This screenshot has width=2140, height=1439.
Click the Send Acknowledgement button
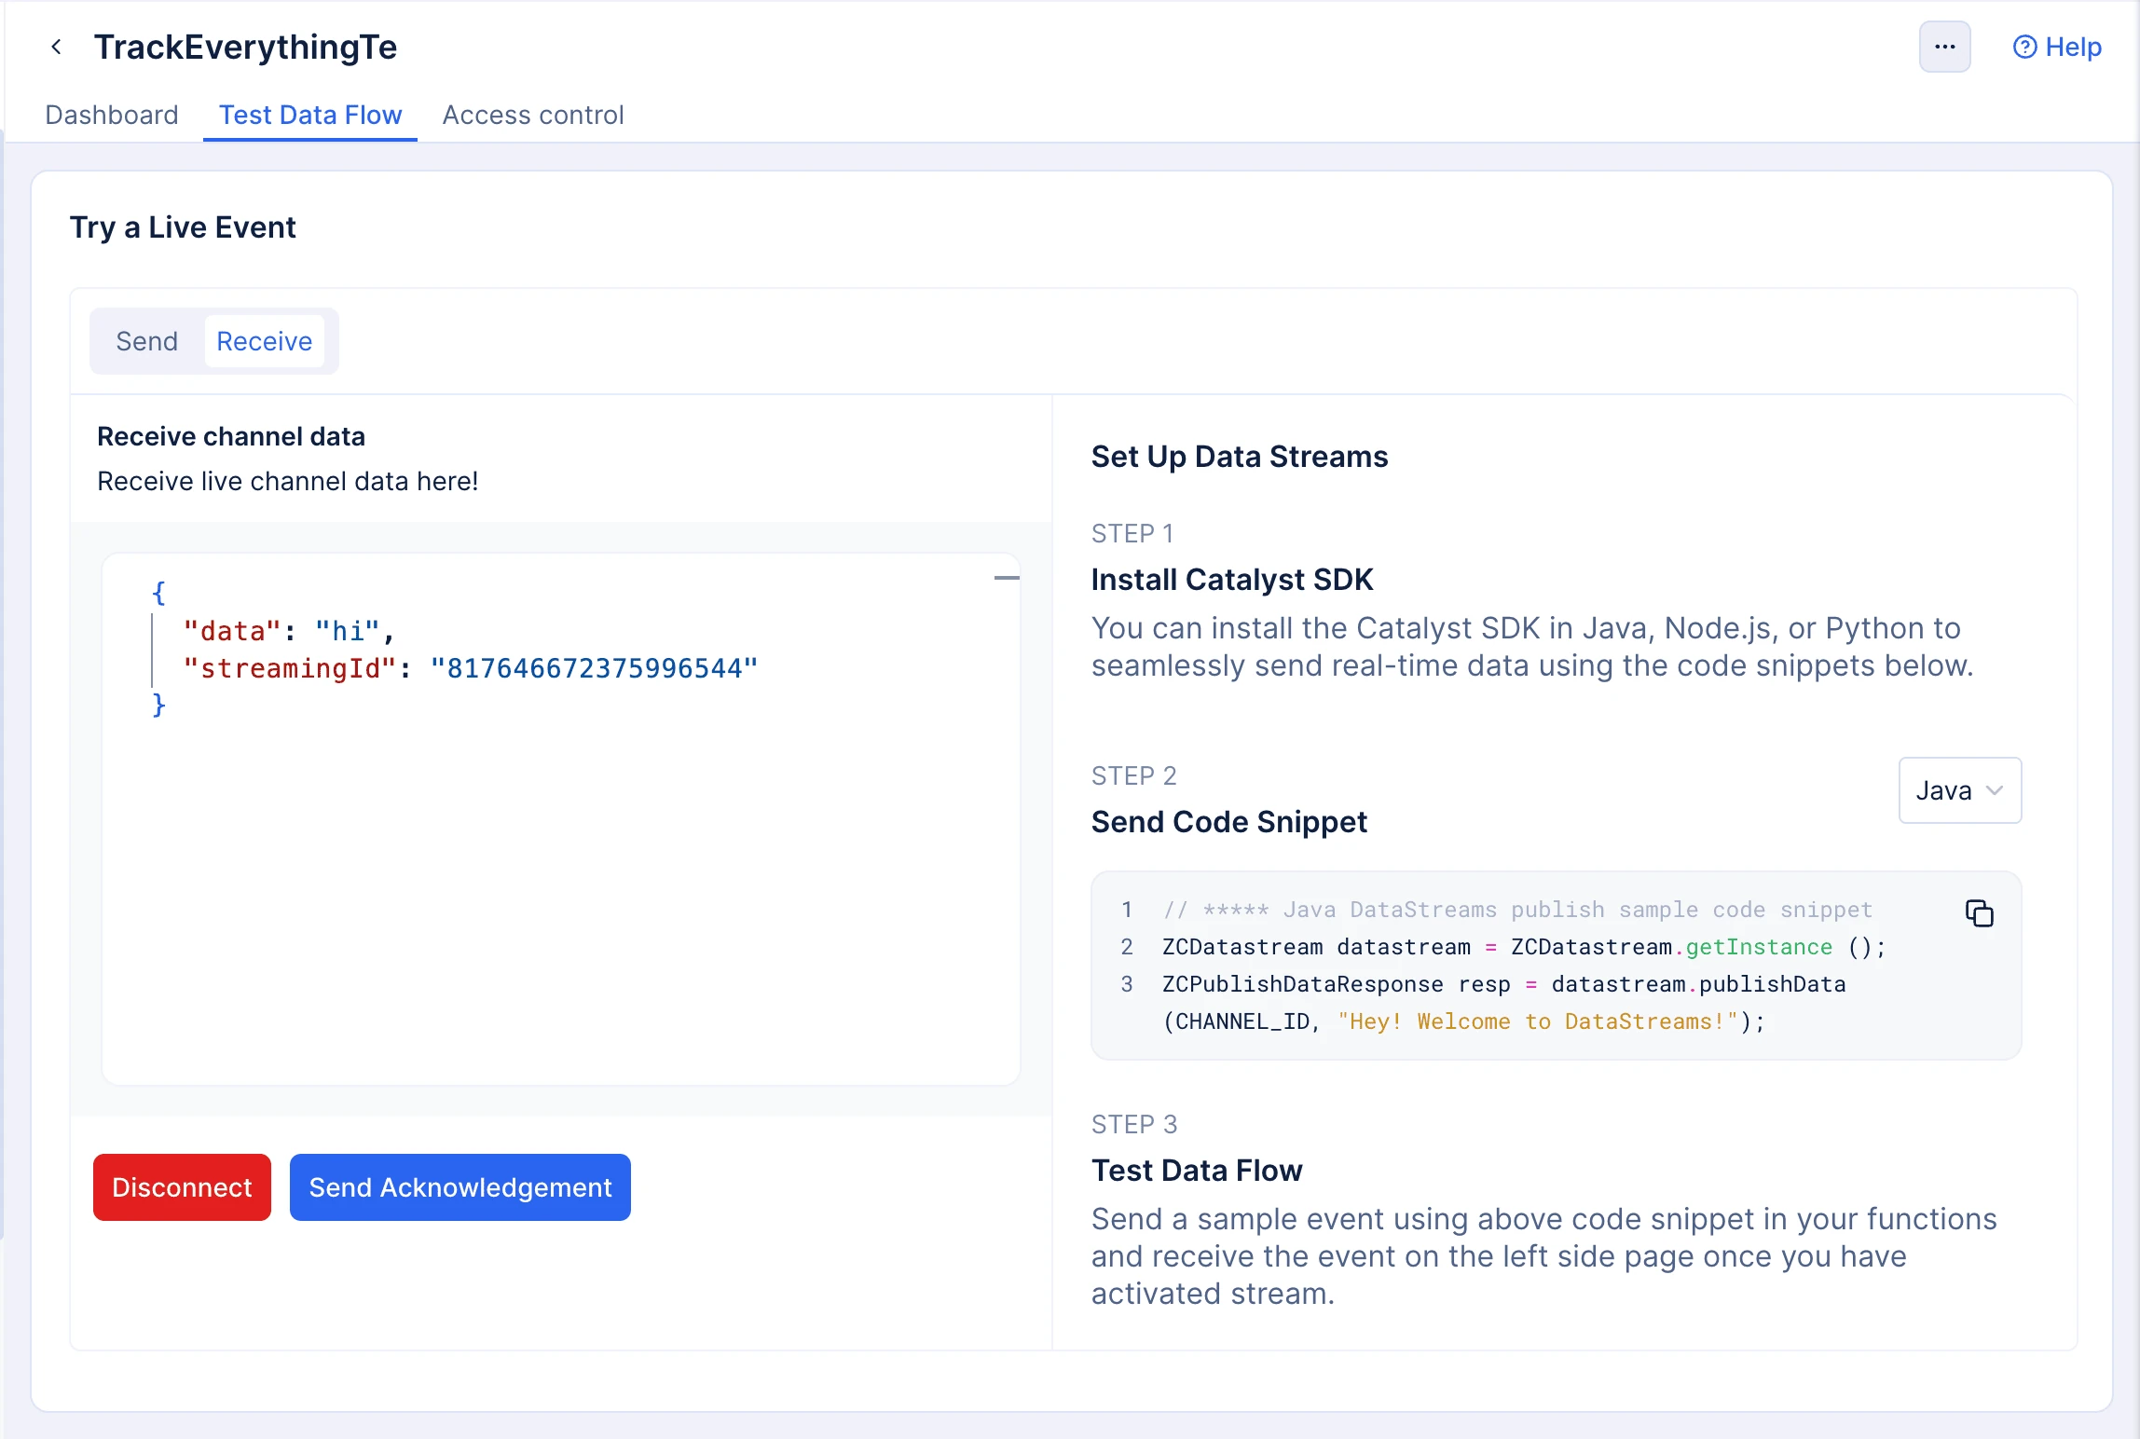(x=460, y=1187)
